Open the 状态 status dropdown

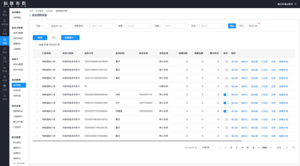pyautogui.click(x=212, y=26)
